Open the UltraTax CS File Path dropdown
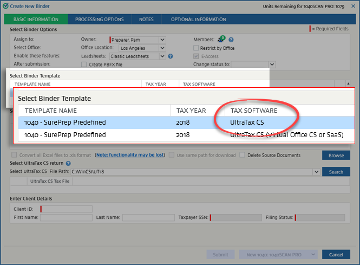The height and width of the screenshot is (265, 360). [316, 172]
